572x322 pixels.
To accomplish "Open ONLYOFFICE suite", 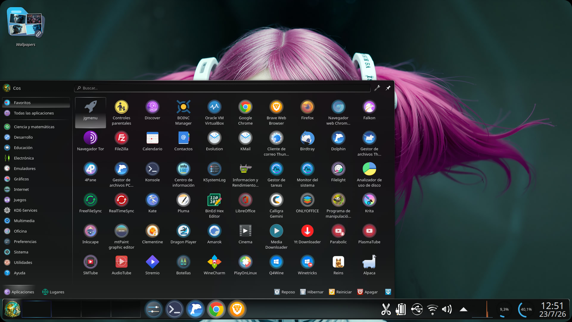I will 307,203.
